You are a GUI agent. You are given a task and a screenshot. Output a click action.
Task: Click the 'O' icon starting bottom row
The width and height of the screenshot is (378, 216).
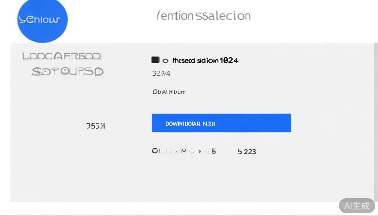pyautogui.click(x=155, y=151)
